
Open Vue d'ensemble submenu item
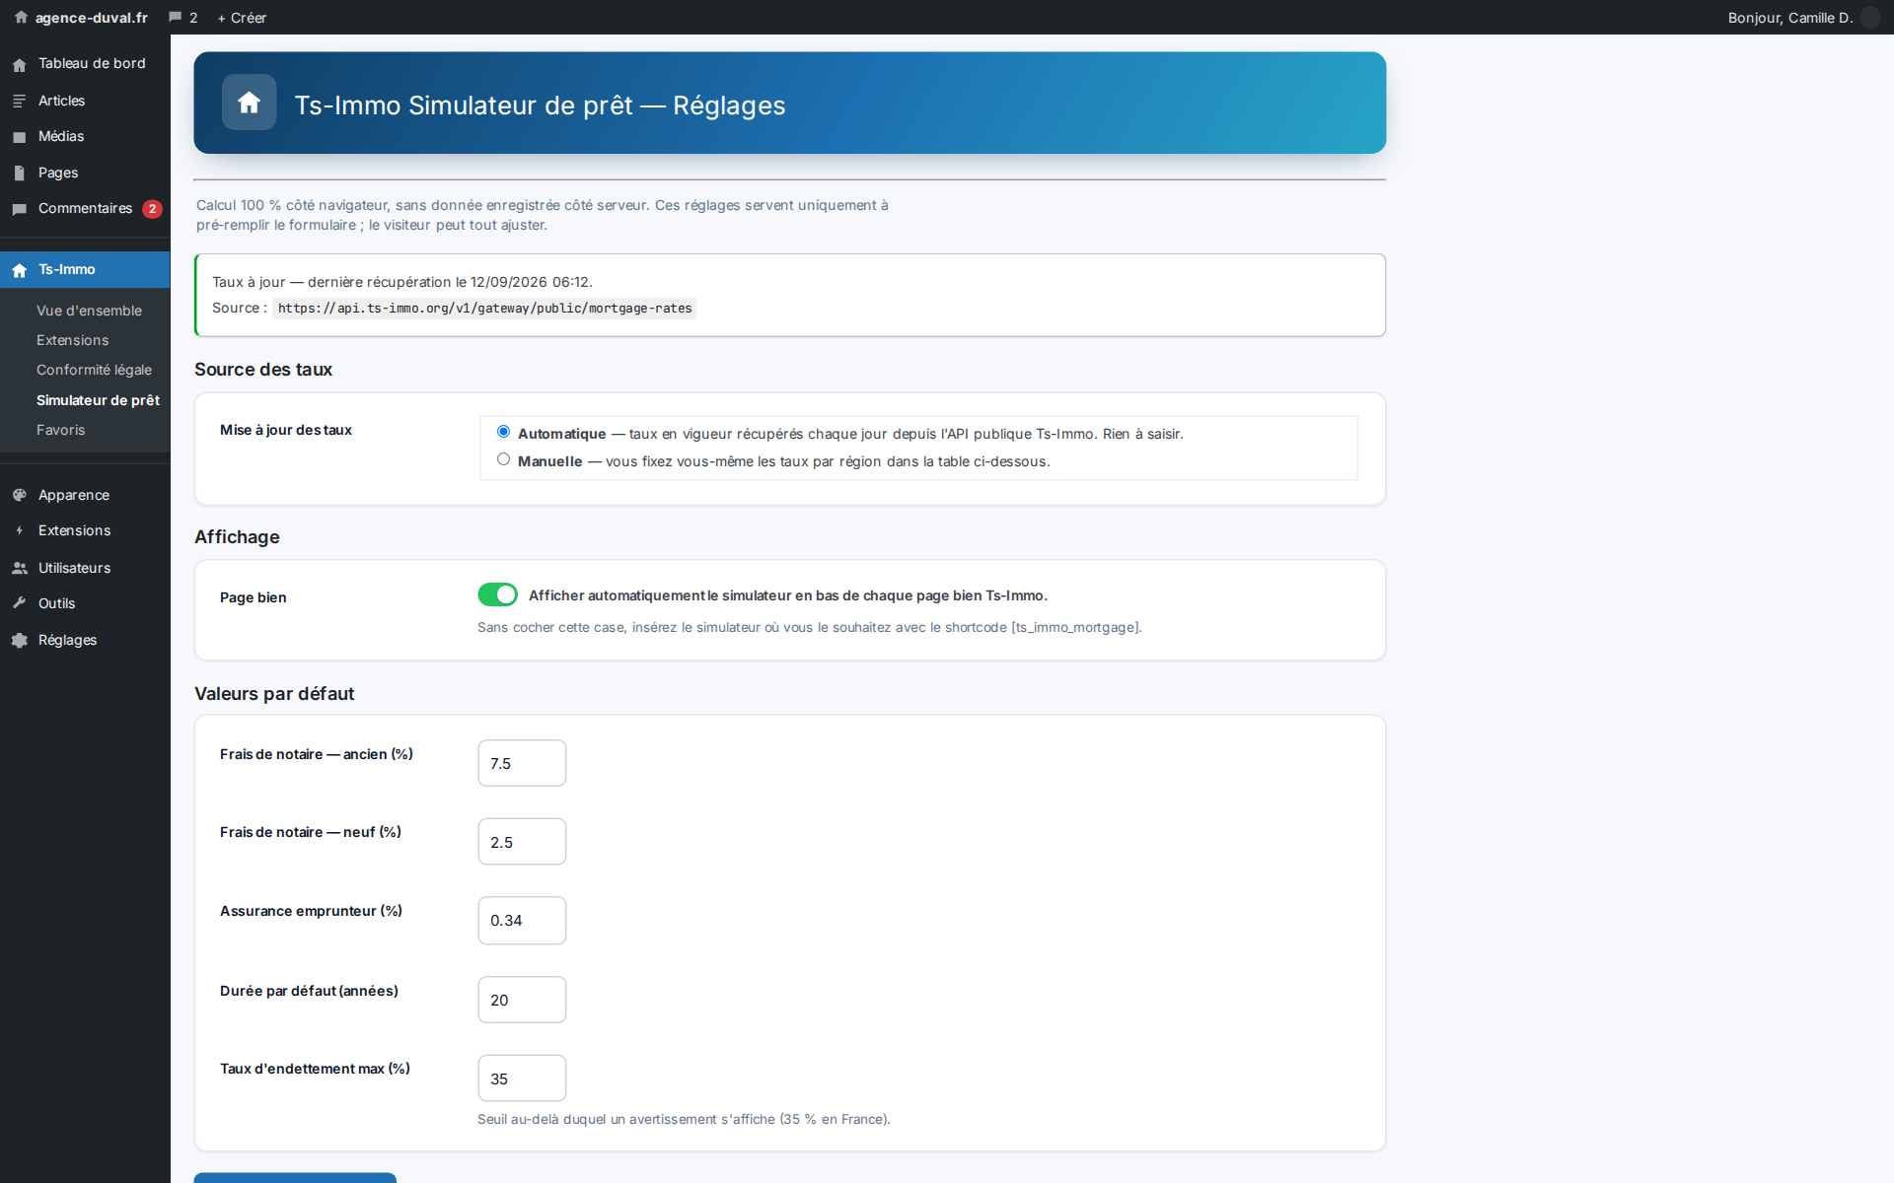pyautogui.click(x=89, y=311)
